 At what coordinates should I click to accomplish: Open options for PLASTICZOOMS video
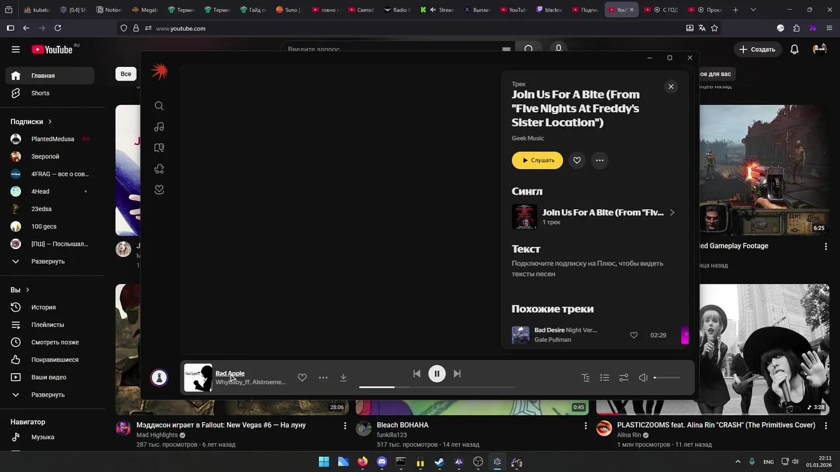click(x=826, y=425)
